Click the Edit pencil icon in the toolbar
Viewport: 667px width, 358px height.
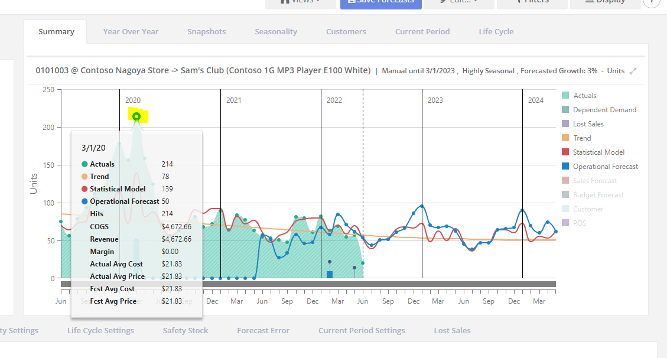point(442,2)
